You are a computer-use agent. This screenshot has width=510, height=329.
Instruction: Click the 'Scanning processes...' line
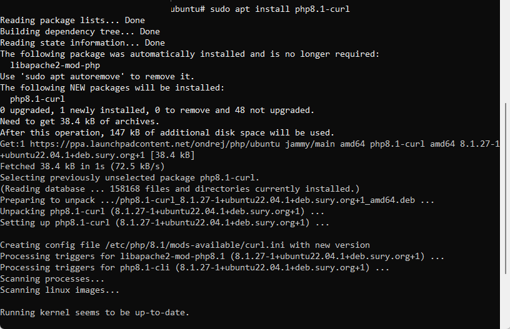52,279
